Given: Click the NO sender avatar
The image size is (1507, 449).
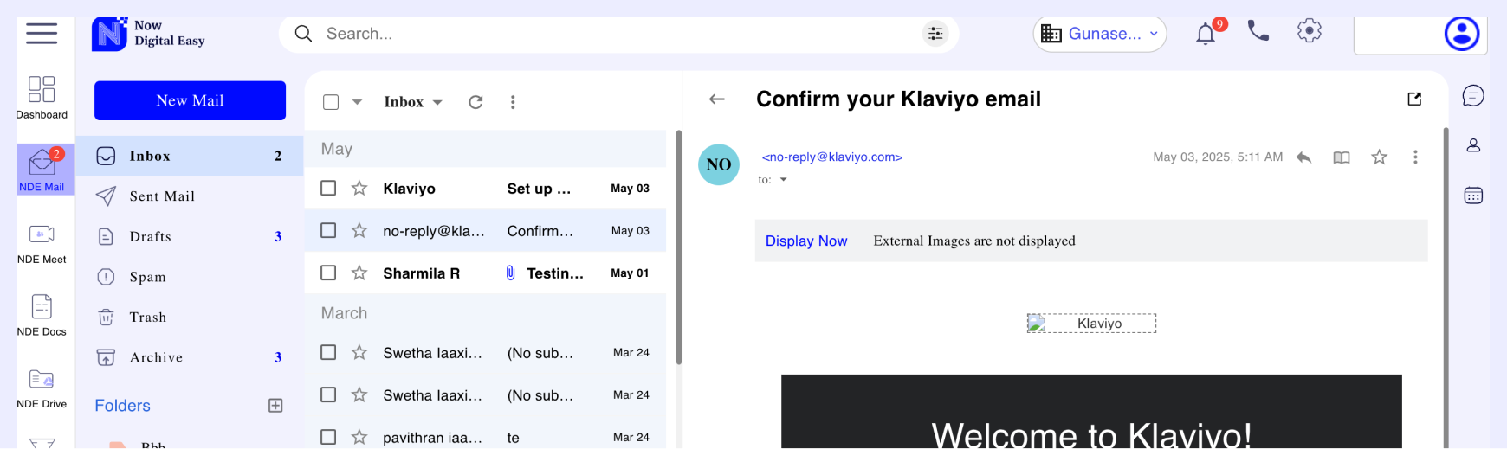Looking at the screenshot, I should point(719,164).
